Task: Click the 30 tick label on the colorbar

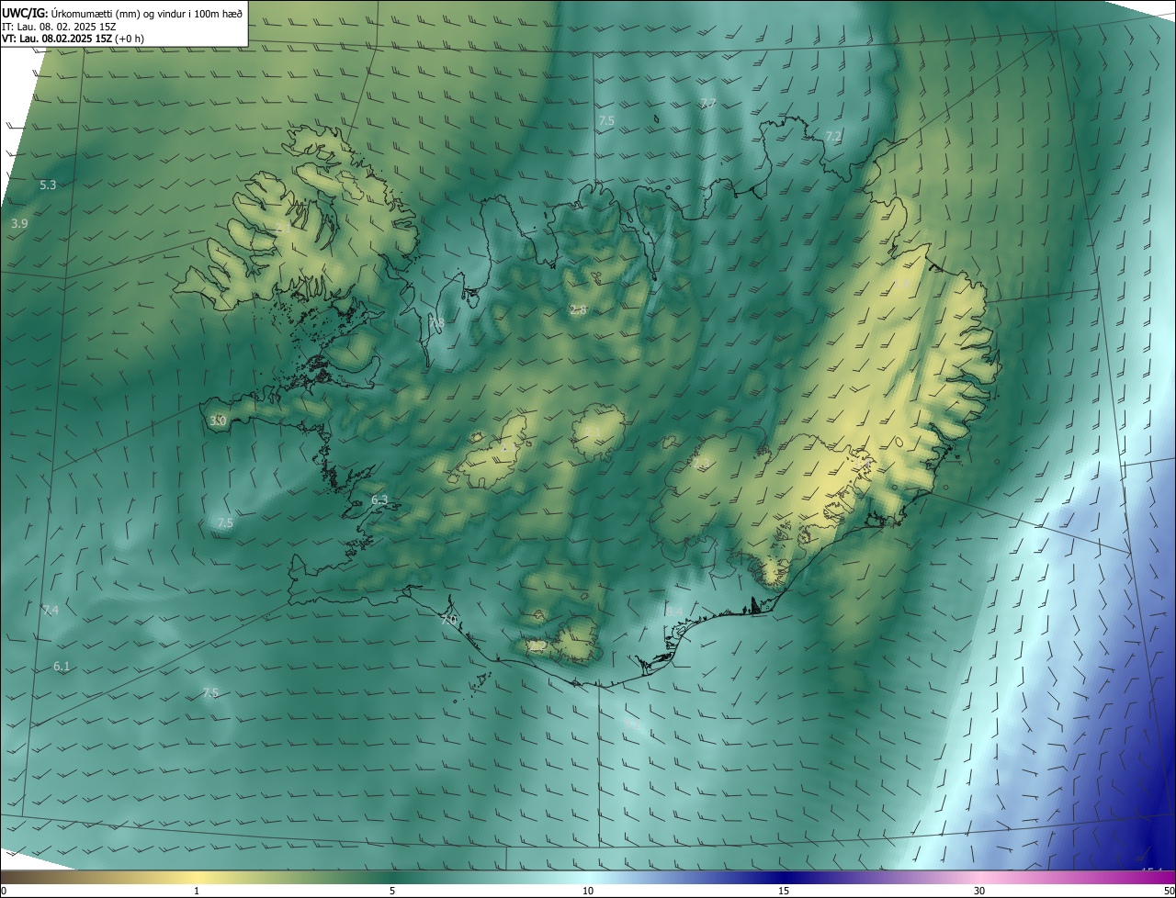Action: pyautogui.click(x=979, y=891)
